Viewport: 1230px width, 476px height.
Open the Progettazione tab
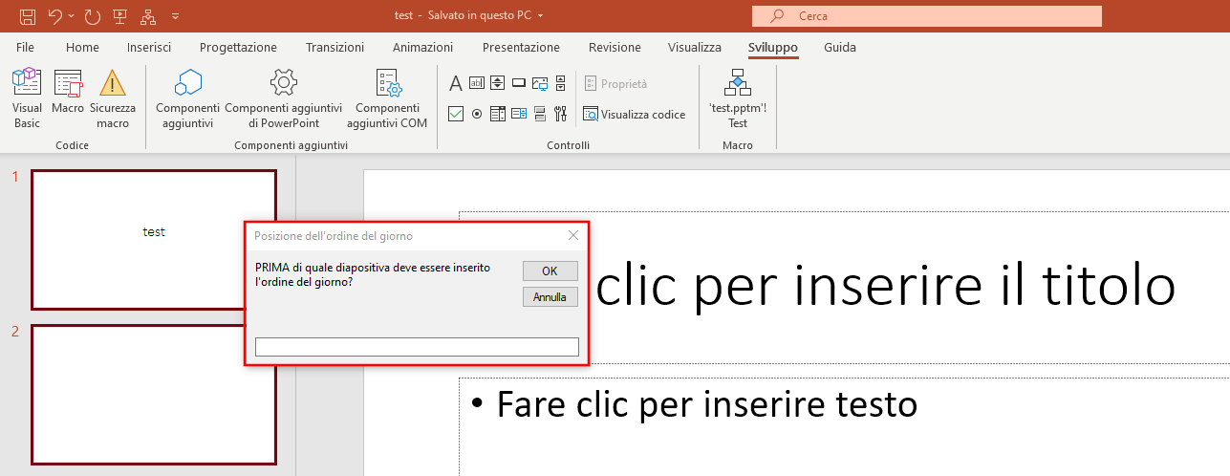238,47
